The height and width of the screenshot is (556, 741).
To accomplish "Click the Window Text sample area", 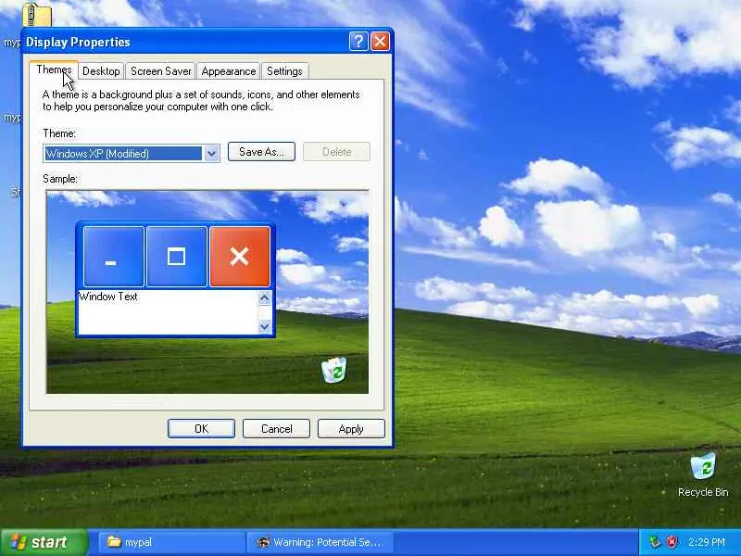I will (x=168, y=312).
